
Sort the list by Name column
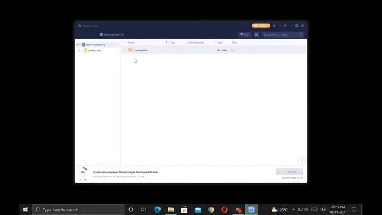(131, 42)
